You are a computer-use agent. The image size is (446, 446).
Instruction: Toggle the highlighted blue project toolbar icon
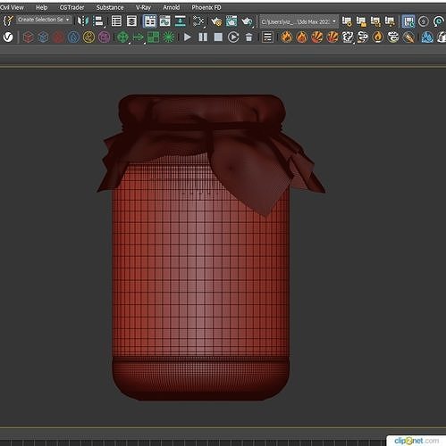[x=408, y=21]
